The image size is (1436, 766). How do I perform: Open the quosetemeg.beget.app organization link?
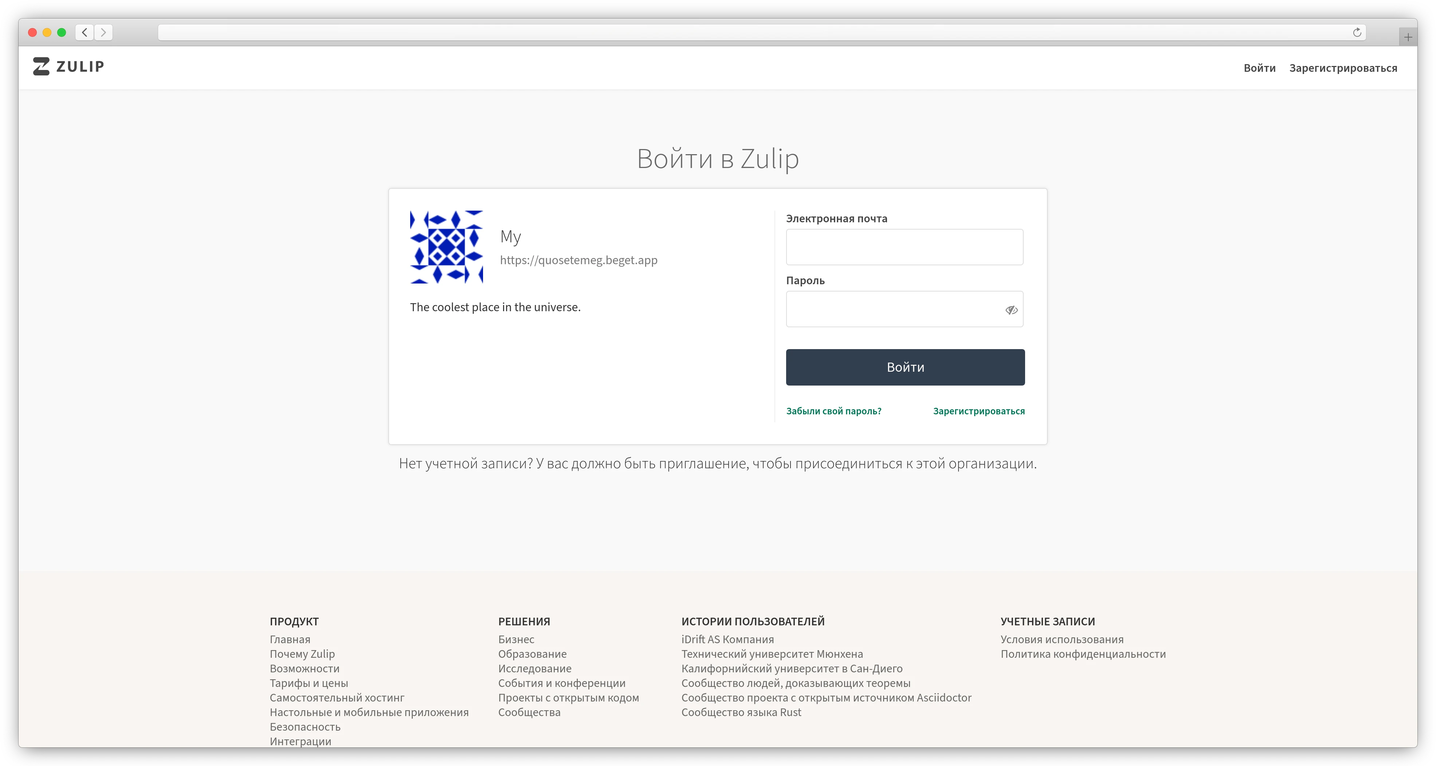(578, 260)
